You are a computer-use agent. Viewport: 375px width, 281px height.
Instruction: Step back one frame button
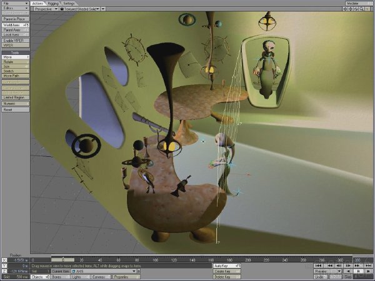[339, 265]
